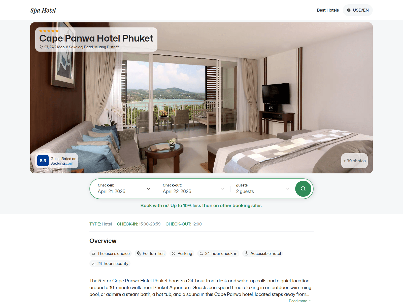Click the 8.3 Booking.com rating badge
The image size is (403, 302).
point(57,161)
